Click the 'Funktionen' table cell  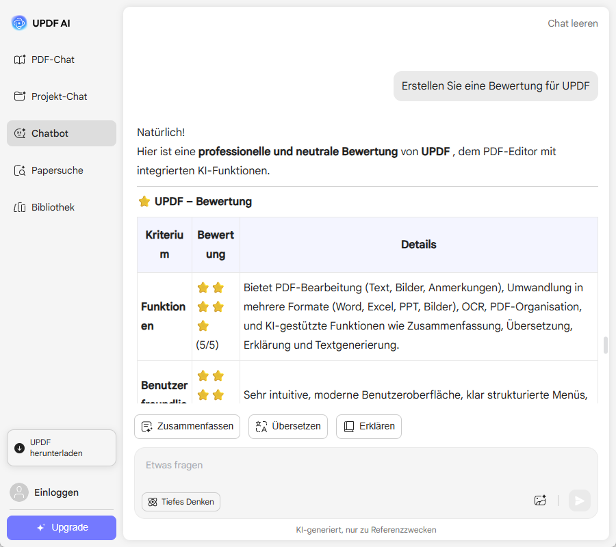(x=164, y=317)
